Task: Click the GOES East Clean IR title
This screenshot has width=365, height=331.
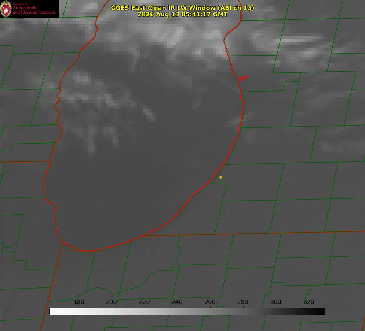Action: [182, 8]
